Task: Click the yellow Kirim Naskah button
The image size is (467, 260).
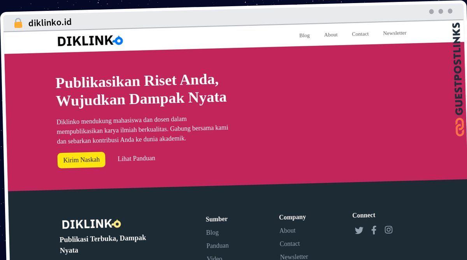Action: pos(81,160)
